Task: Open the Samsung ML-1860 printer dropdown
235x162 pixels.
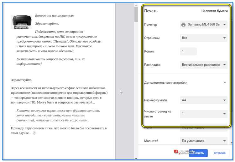Action: 204,24
